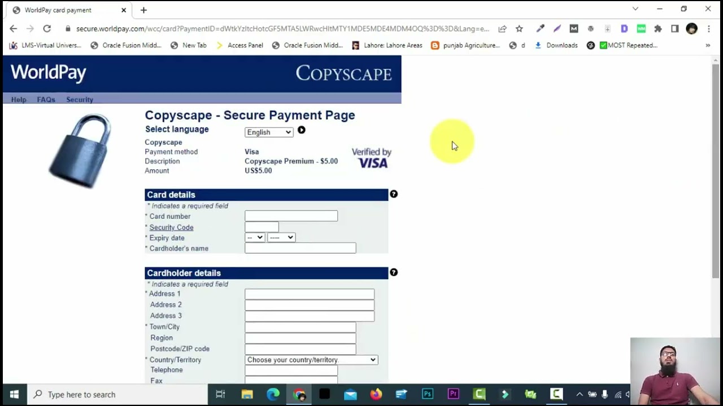Screen dimensions: 723x406
Task: Open the New Tab bookmark
Action: [x=189, y=45]
